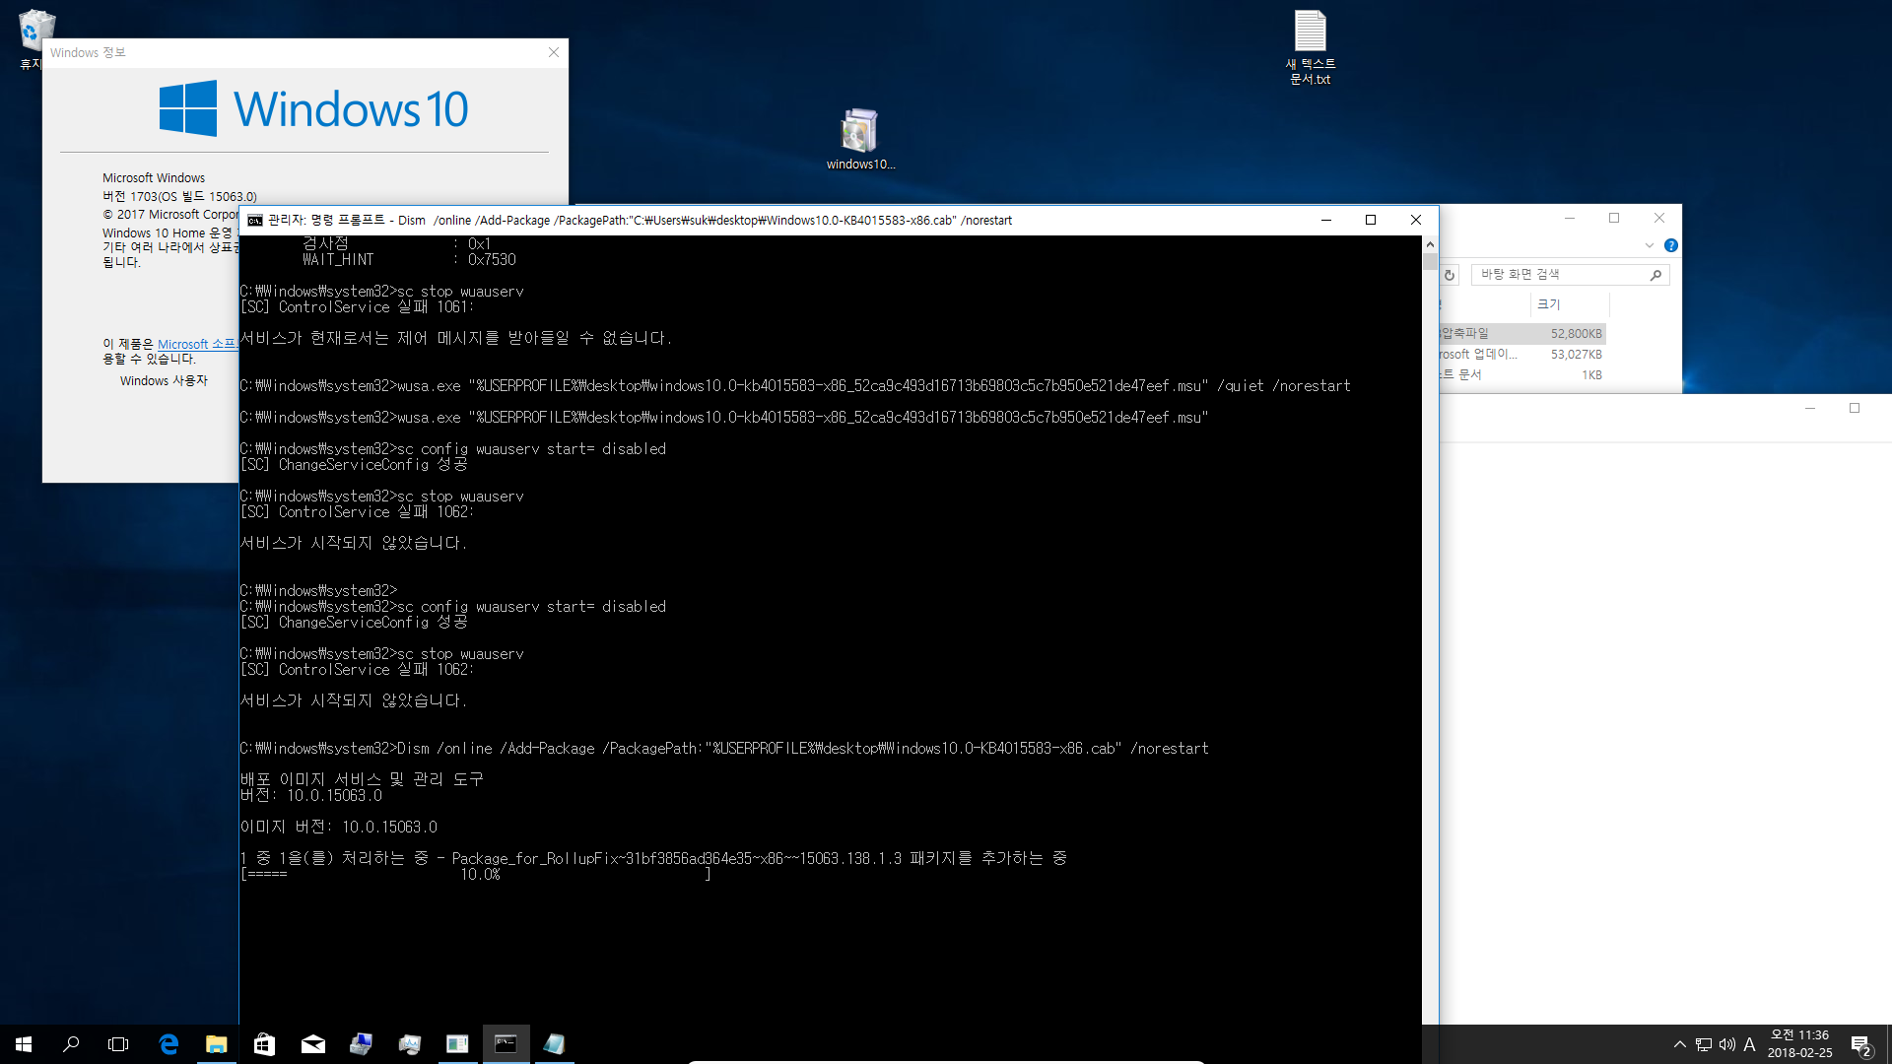This screenshot has height=1064, width=1892.
Task: Show hidden system tray icons
Action: click(1679, 1044)
